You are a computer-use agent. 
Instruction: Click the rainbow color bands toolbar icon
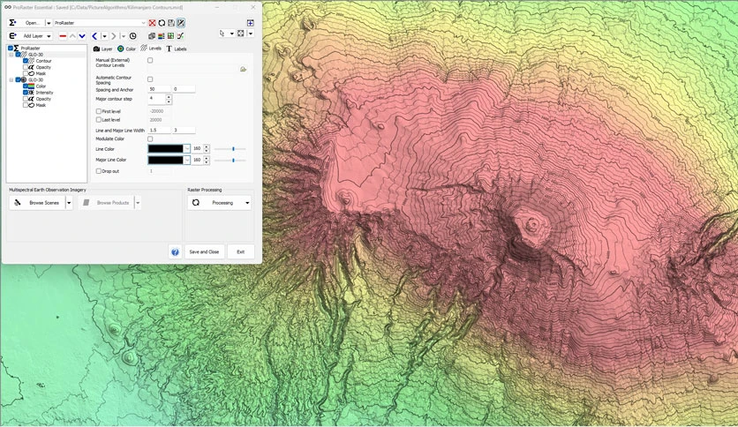click(x=161, y=36)
